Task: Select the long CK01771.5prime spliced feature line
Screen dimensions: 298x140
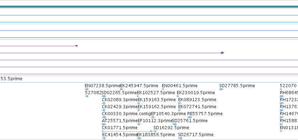Action: [x=127, y=131]
